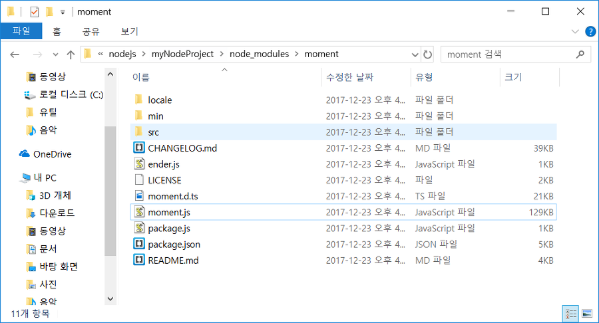Click the 바탕 화면 desktop icon

(x=31, y=267)
